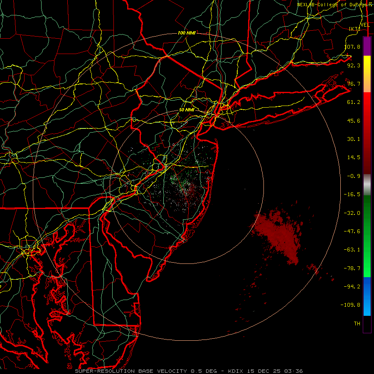This screenshot has height=374, width=374.
Task: Click the green segment of the velocity color bar
Action: click(x=367, y=236)
